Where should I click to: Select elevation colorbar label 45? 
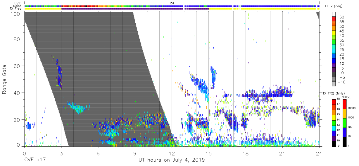[341, 31]
